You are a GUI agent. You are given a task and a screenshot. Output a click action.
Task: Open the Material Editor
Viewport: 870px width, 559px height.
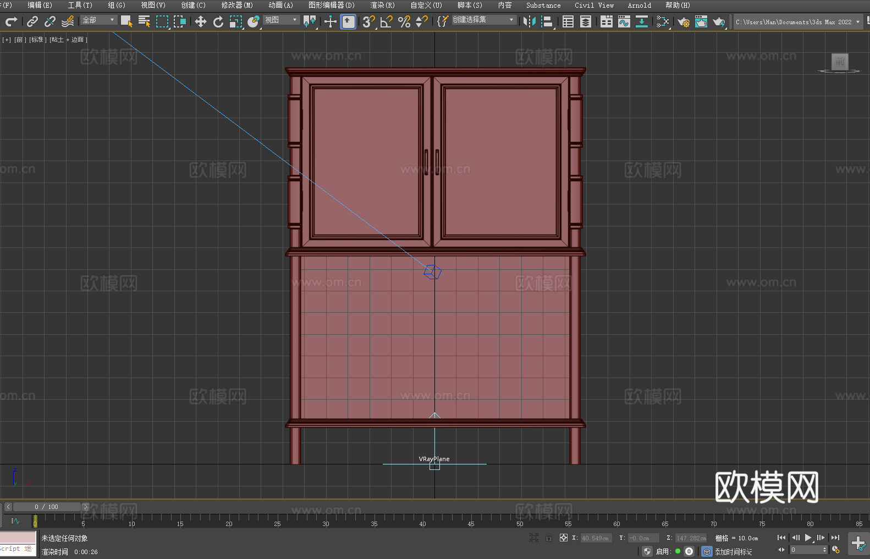(663, 21)
